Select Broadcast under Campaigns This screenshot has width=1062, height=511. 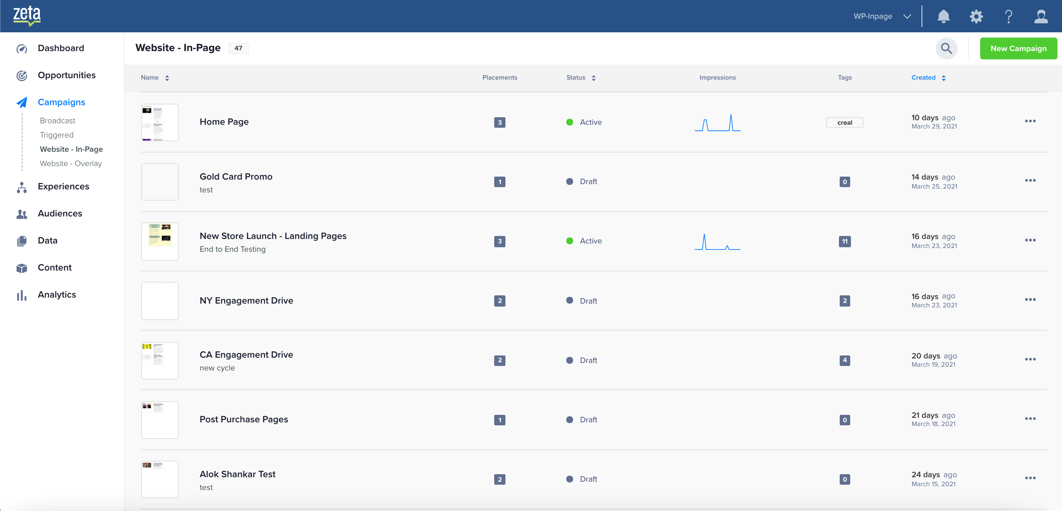click(x=57, y=121)
